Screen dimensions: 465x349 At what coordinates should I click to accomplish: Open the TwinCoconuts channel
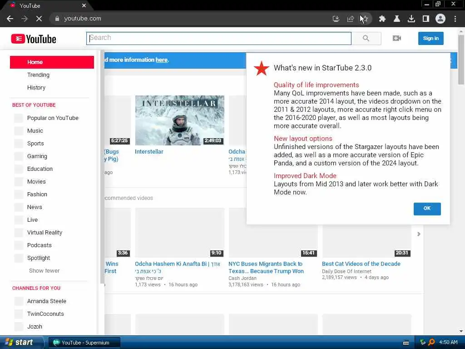[45, 314]
